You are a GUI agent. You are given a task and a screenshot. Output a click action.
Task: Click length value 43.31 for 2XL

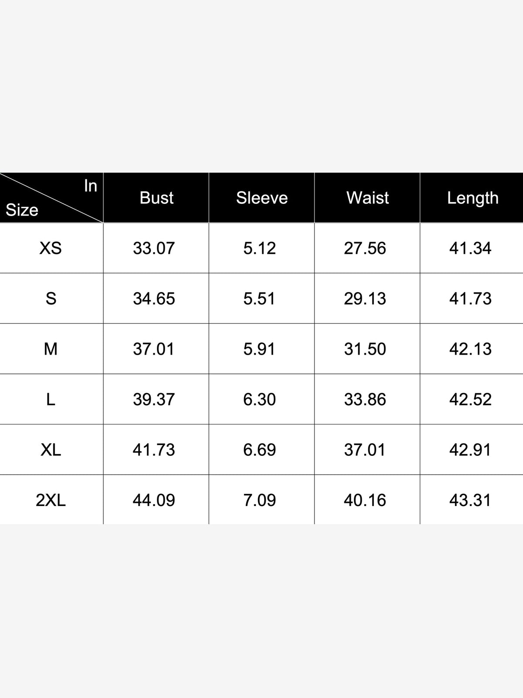click(470, 500)
